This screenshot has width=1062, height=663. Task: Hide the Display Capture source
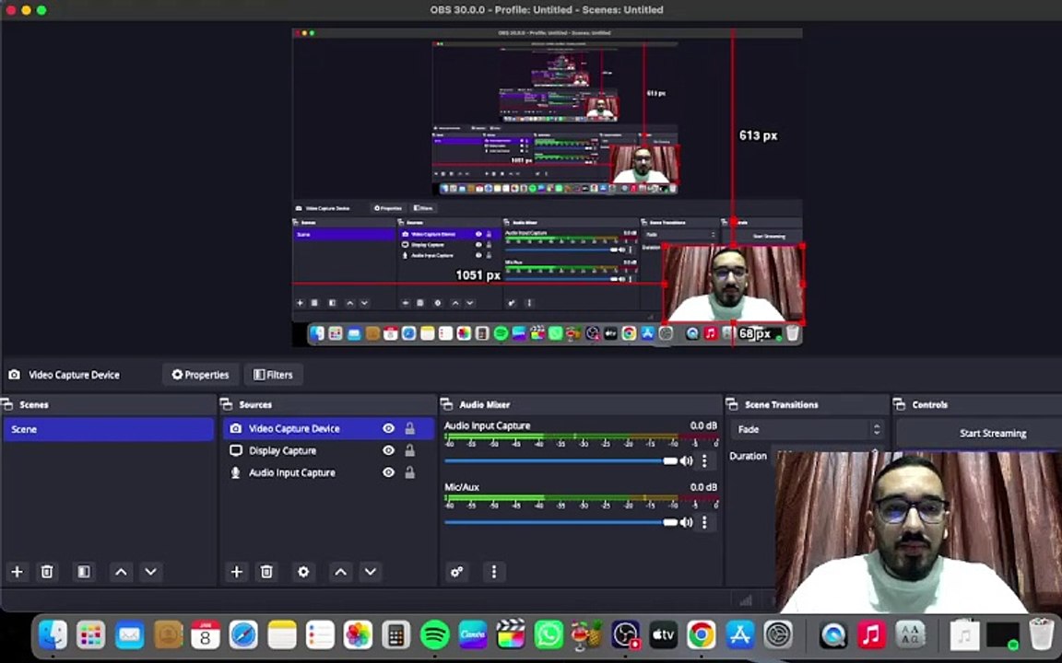(388, 450)
